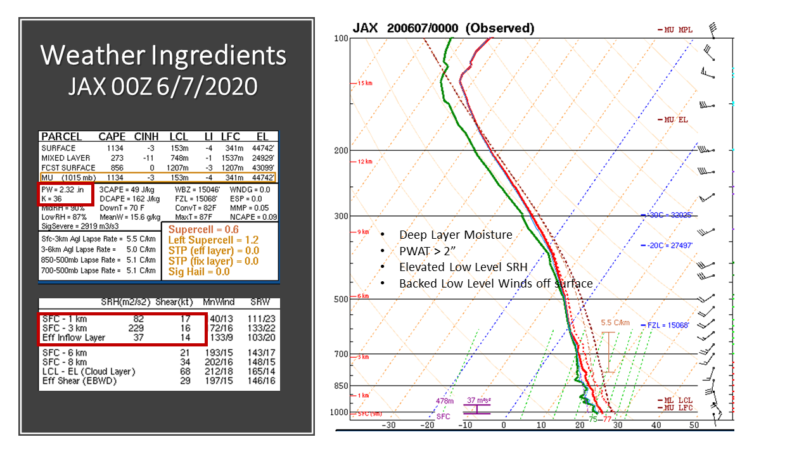Screen dimensions: 811x456
Task: Click the 'STP (fix layer) = 0.0' line
Action: click(x=214, y=261)
